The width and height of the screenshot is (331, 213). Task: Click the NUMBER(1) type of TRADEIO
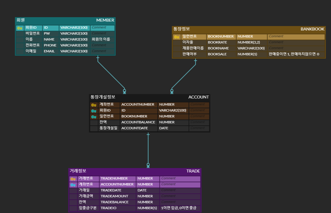point(147,208)
